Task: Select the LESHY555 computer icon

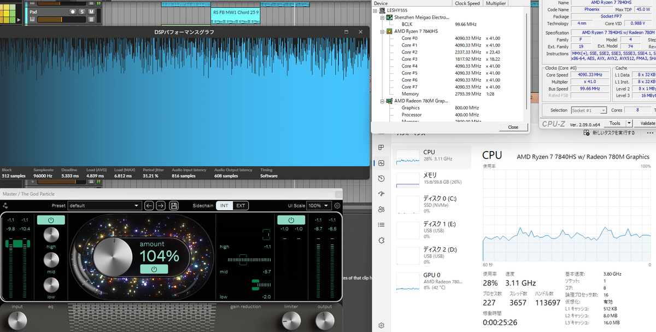Action: 383,10
